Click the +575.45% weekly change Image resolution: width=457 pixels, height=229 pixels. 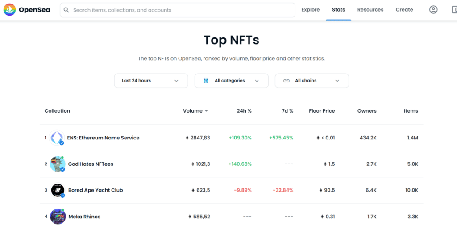(x=281, y=138)
